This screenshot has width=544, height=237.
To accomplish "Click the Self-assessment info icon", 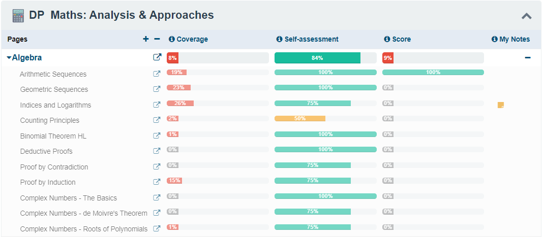I will coord(279,39).
